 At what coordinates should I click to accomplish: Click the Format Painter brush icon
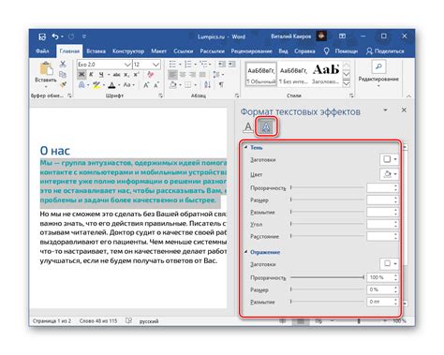(x=63, y=84)
